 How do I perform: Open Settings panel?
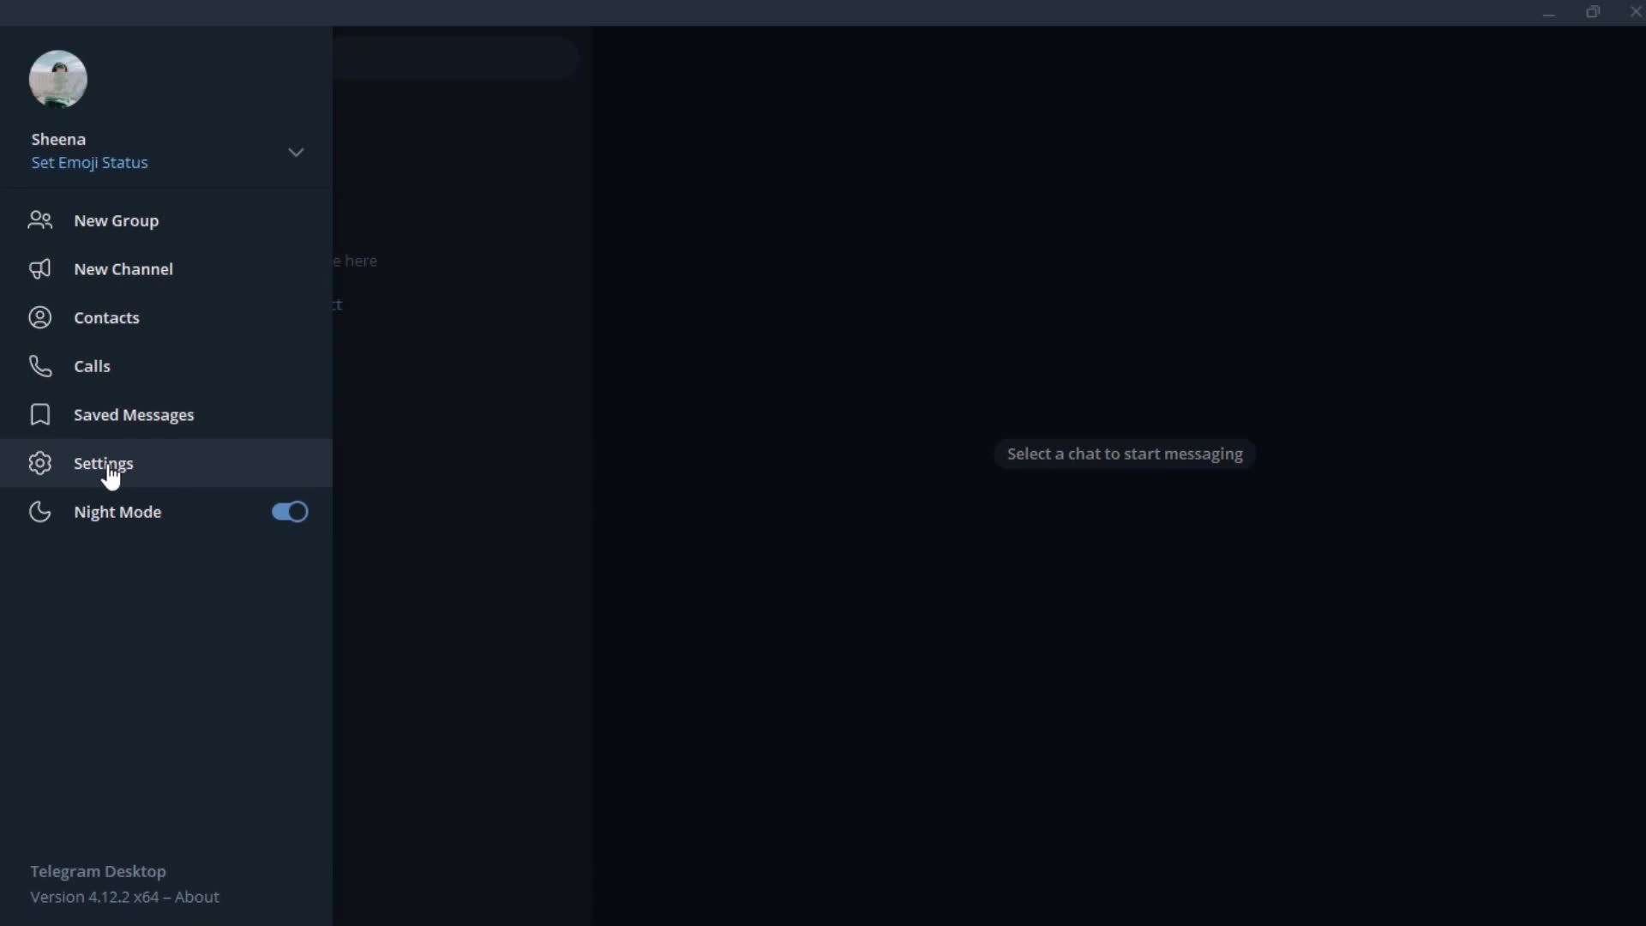103,462
